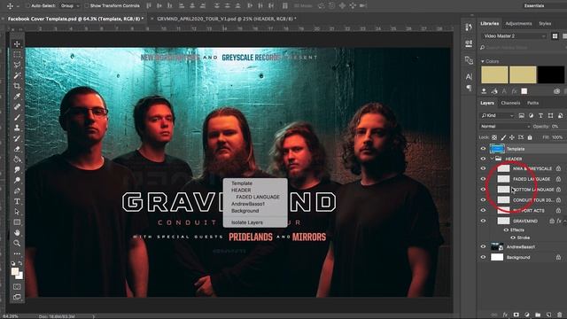Switch to the Styles tab
Viewport: 567px width, 319px height.
click(545, 24)
